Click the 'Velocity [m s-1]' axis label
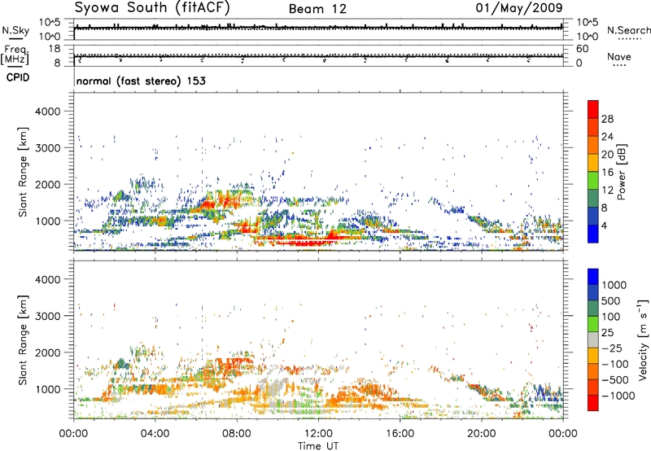Screen dimensions: 651x451 click(x=643, y=339)
